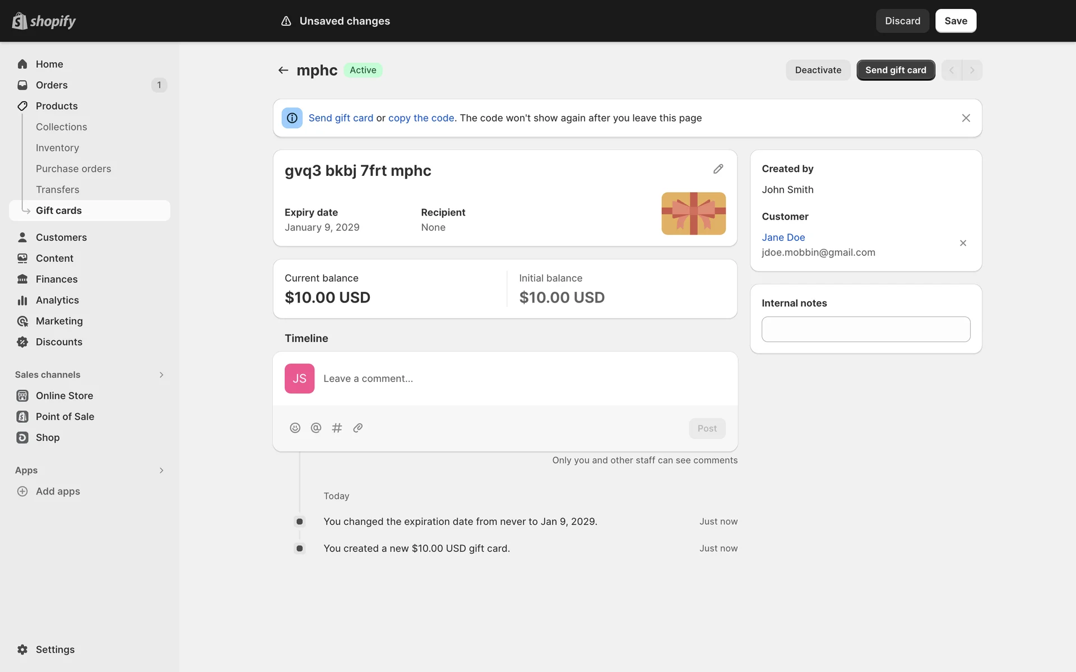1076x672 pixels.
Task: Click the pencil edit icon on gift card
Action: 718,169
